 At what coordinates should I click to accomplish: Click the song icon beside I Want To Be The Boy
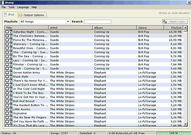[x=11, y=93]
